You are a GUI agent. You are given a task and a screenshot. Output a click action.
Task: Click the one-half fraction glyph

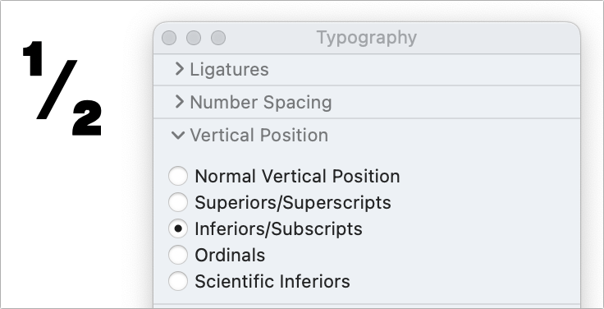tap(62, 88)
